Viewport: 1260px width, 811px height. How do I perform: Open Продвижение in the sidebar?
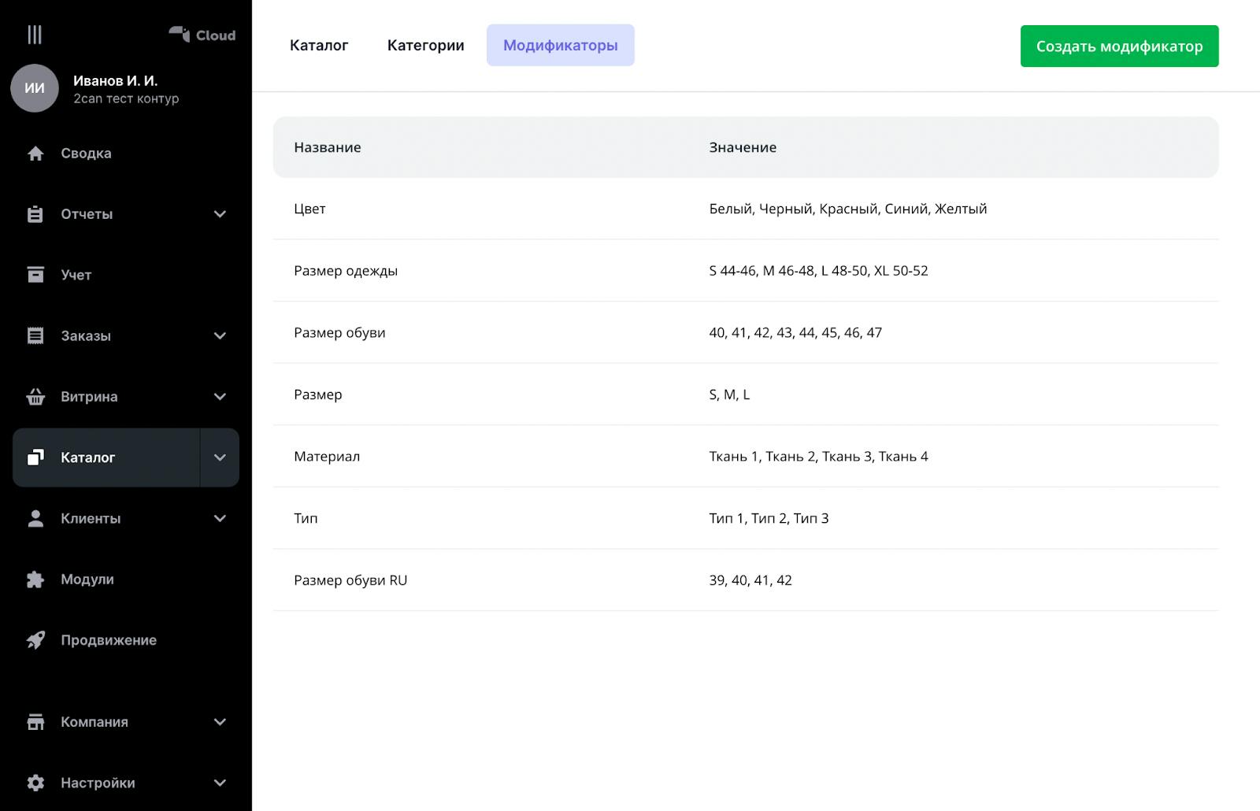(x=109, y=640)
